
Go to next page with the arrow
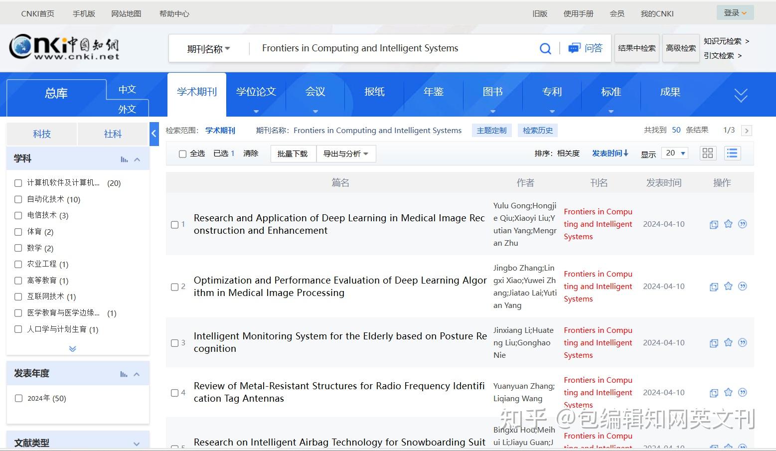[x=747, y=130]
